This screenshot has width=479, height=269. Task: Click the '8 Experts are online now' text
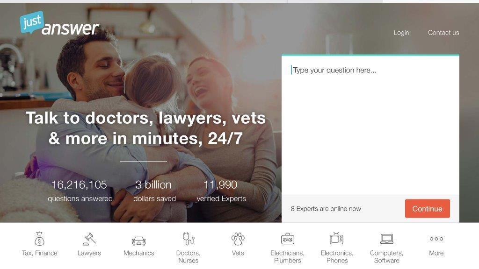coord(326,209)
